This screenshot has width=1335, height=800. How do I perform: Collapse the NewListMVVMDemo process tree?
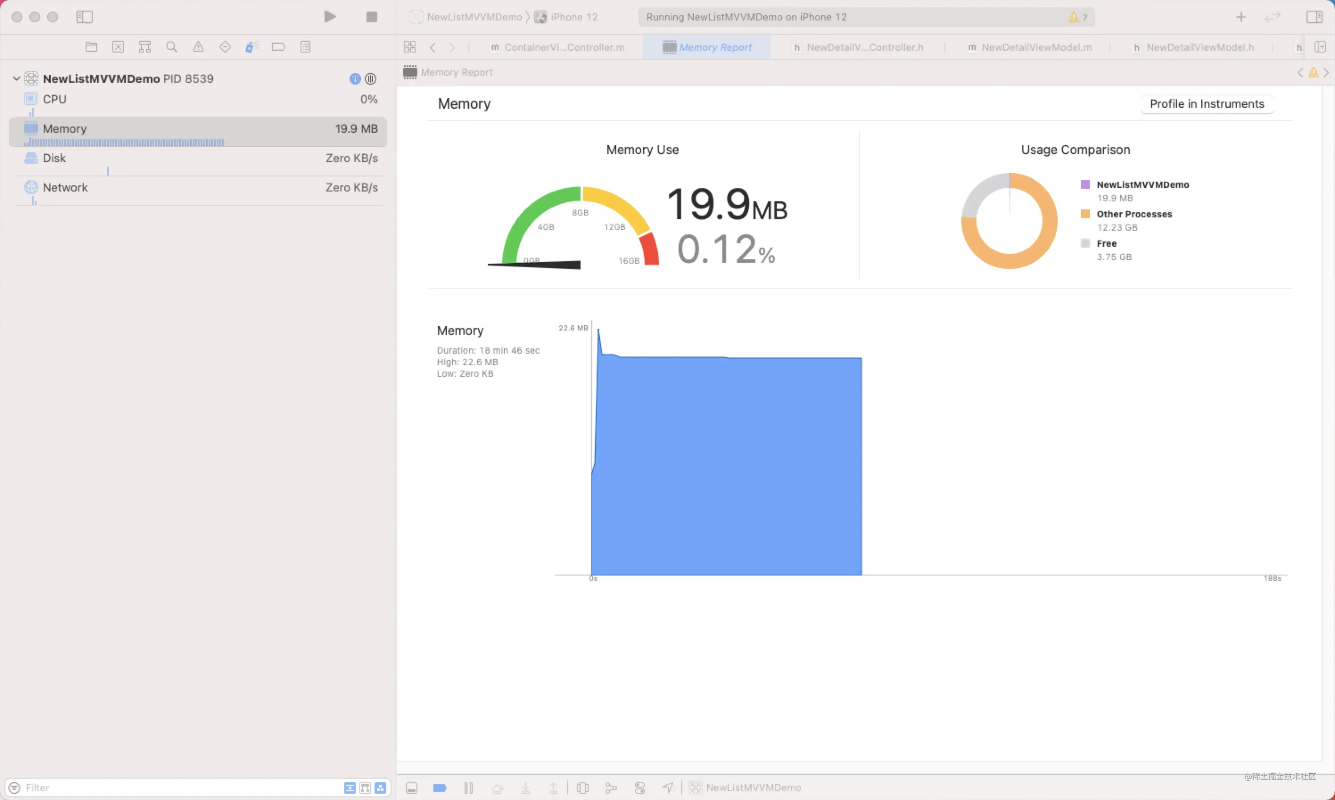16,79
